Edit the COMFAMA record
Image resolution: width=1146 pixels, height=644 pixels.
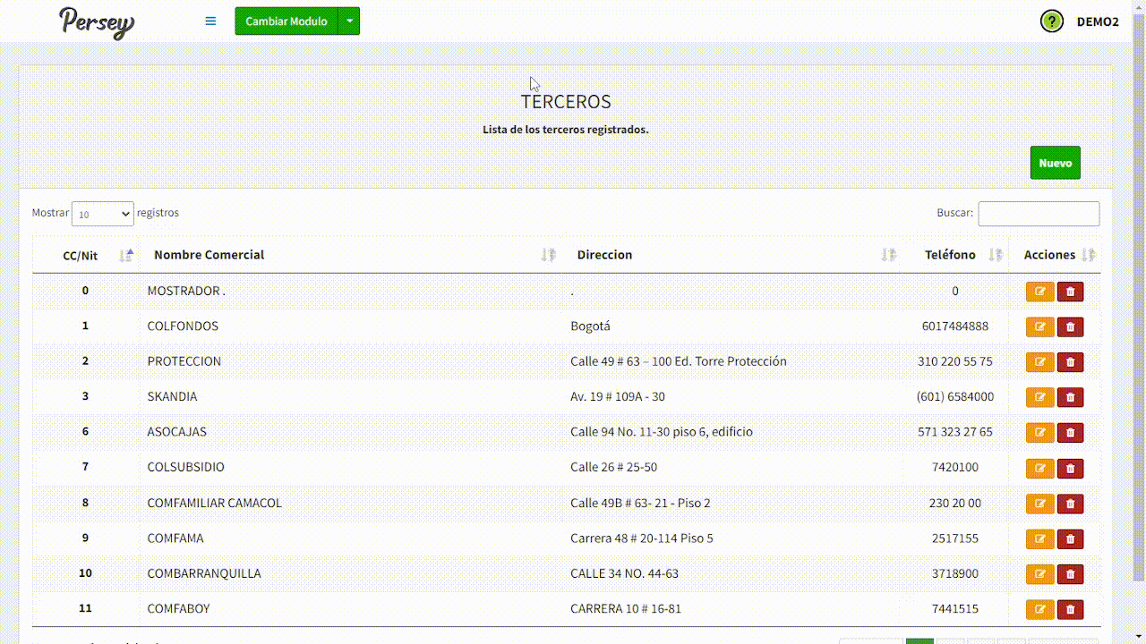point(1039,538)
